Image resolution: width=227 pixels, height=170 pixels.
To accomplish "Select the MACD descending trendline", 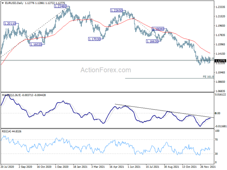I will pyautogui.click(x=164, y=111).
